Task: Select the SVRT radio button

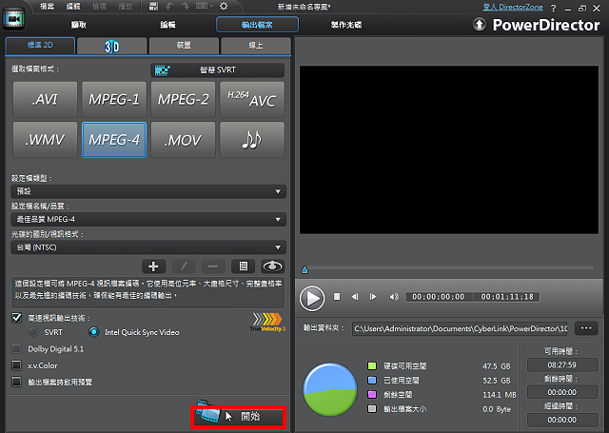Action: [33, 332]
